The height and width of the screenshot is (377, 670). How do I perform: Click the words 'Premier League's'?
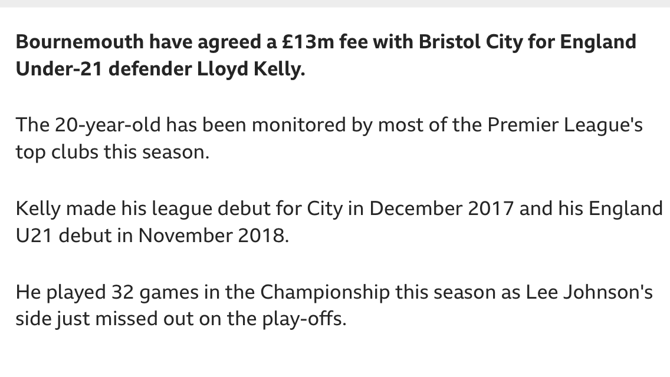pos(565,125)
